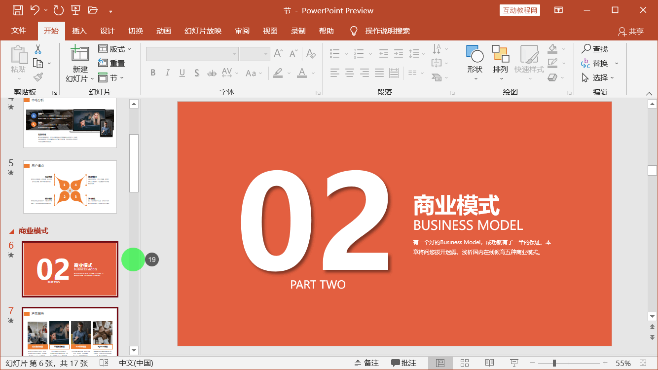Increase font size icon
This screenshot has width=658, height=370.
pos(278,53)
